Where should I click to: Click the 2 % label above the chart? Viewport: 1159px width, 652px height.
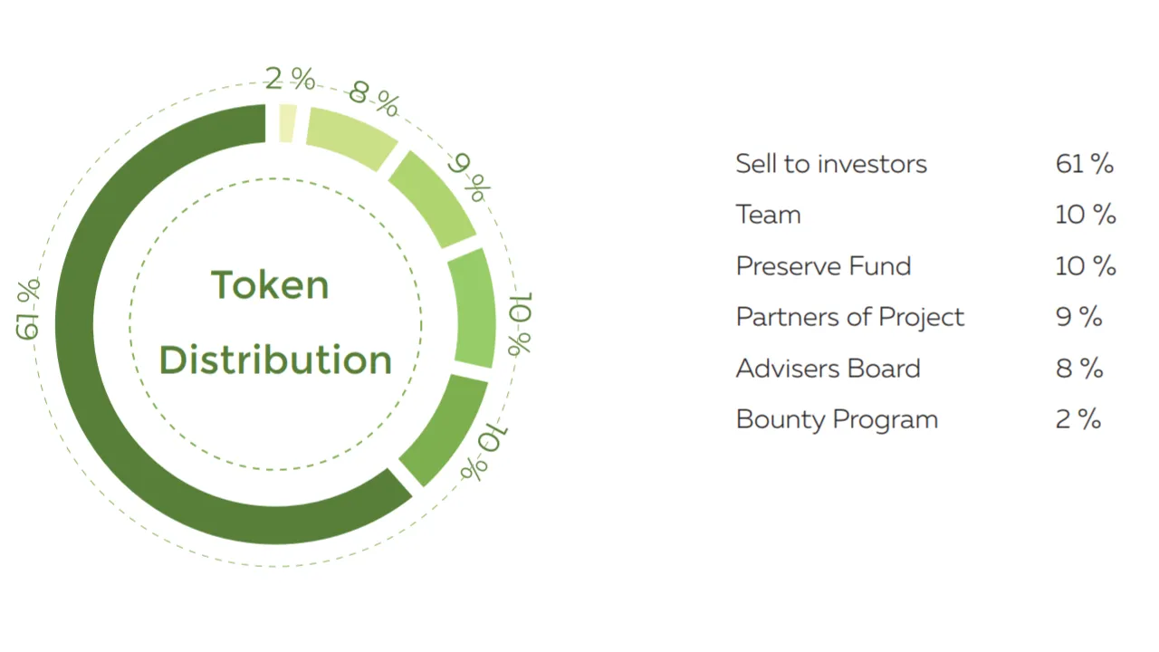(x=290, y=79)
